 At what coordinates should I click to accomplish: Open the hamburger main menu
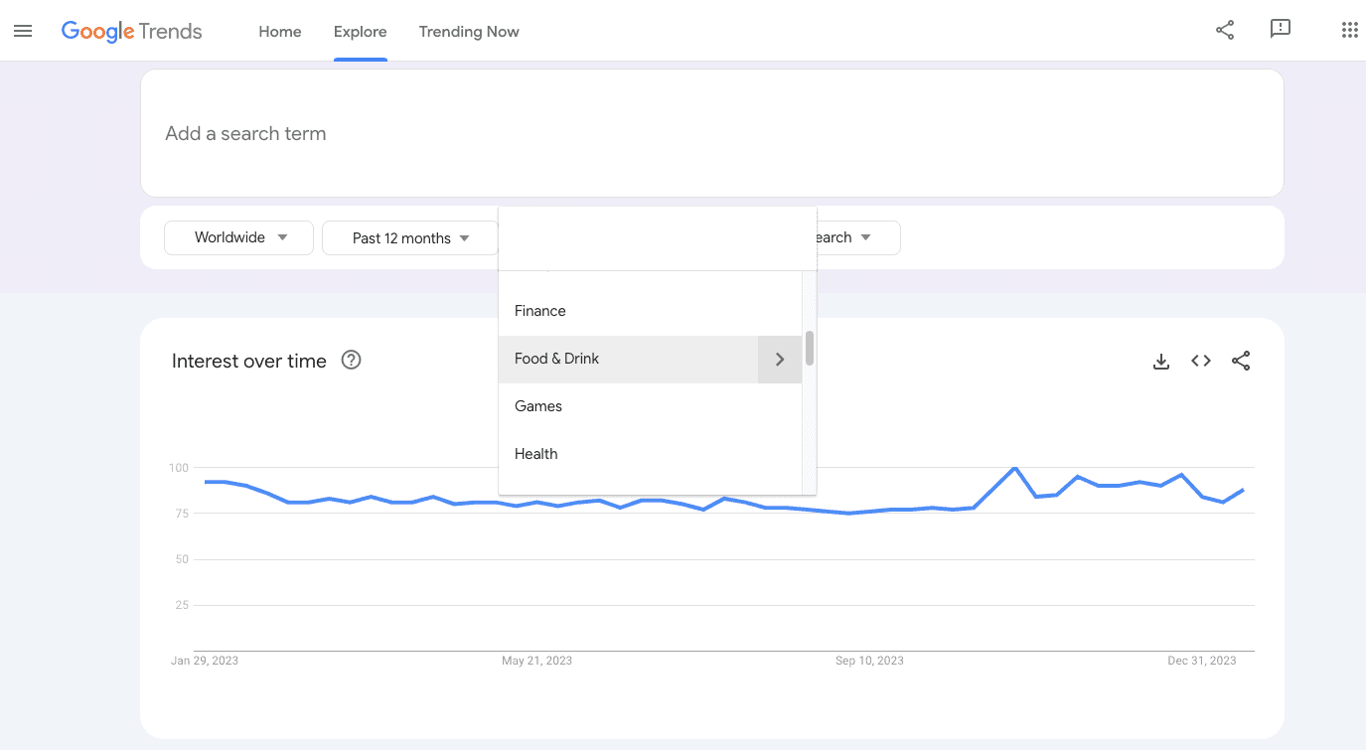[x=23, y=31]
